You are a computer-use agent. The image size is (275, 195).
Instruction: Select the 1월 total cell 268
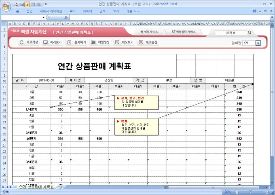click(239, 92)
